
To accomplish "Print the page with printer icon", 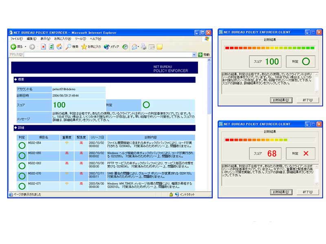I will pyautogui.click(x=144, y=47).
